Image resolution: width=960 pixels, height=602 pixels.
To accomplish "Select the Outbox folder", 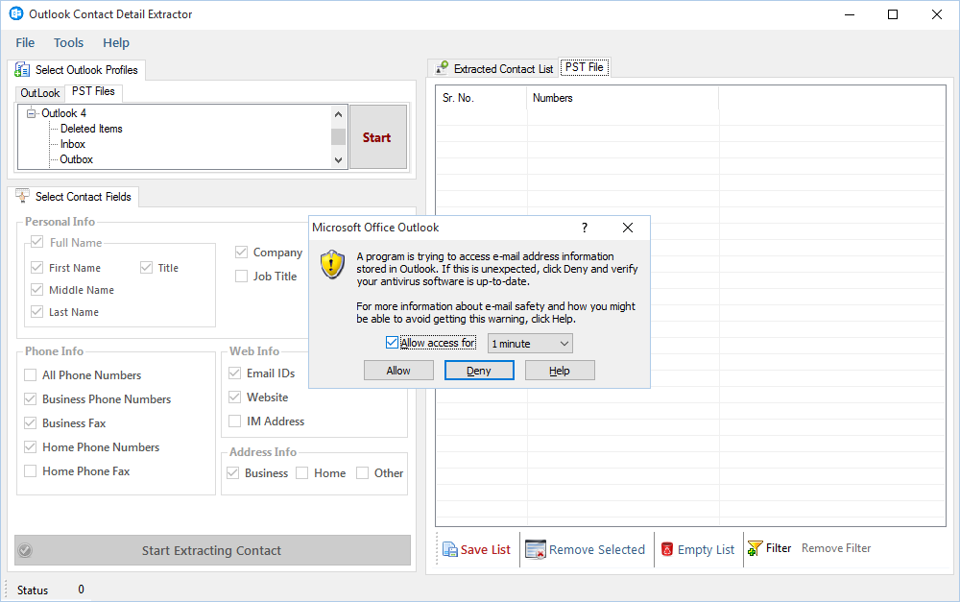I will point(76,159).
